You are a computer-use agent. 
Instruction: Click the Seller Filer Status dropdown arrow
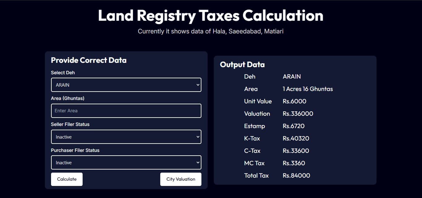(x=198, y=136)
